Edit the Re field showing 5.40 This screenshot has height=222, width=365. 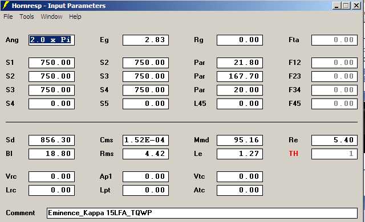click(334, 140)
